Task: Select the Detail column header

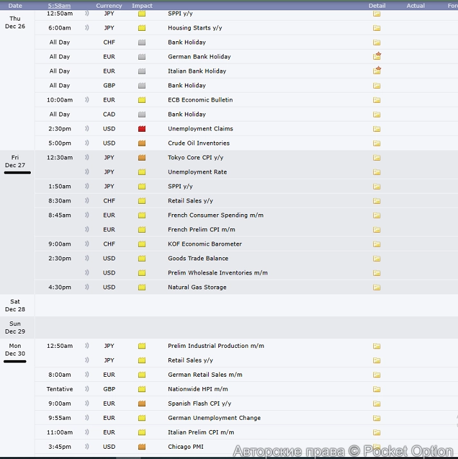Action: 377,6
